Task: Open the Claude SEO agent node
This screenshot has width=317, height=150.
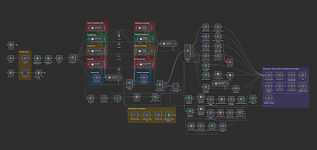Action: 97,51
